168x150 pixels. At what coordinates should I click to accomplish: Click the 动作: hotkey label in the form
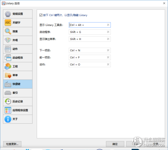[x=43, y=64]
